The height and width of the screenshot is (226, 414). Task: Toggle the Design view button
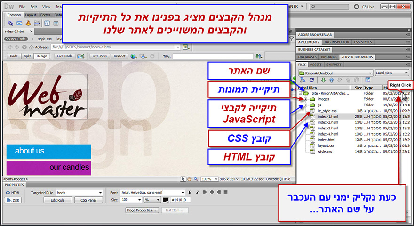coord(42,56)
